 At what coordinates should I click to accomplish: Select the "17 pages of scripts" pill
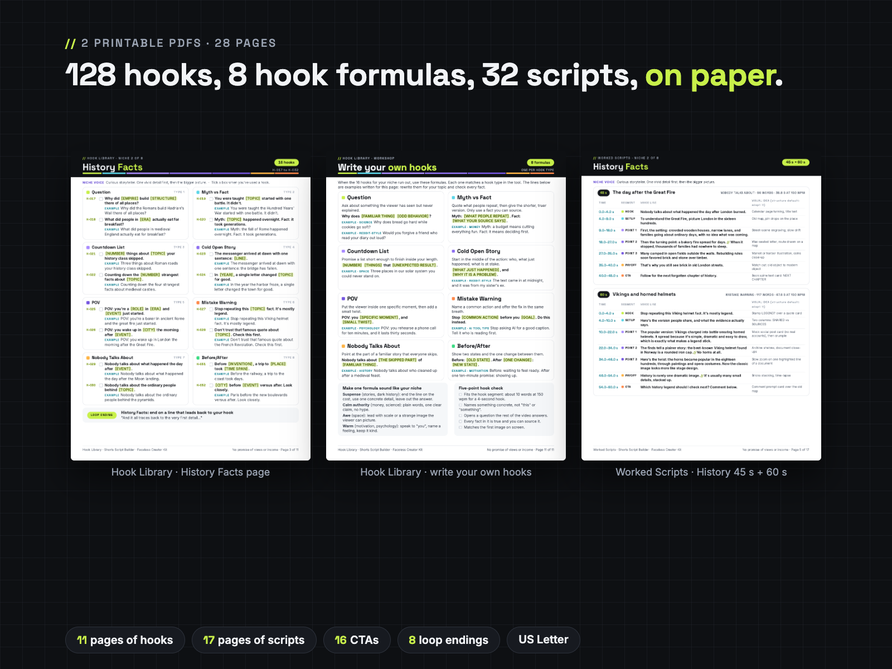254,640
